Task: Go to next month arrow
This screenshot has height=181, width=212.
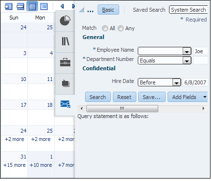Action: (73, 6)
